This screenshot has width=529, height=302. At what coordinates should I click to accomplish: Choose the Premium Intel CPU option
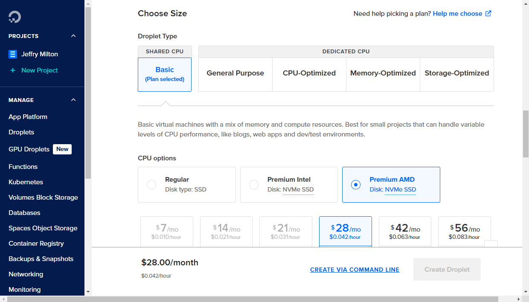click(254, 184)
